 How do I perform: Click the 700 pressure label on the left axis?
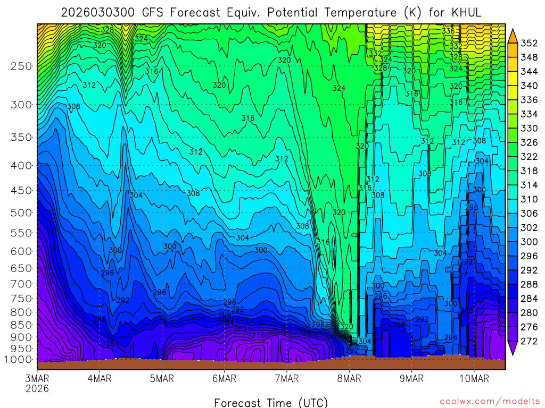click(21, 284)
